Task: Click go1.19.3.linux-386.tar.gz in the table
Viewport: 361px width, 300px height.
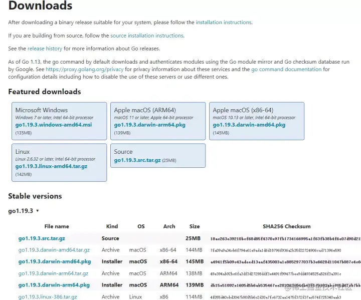Action: click(x=48, y=297)
